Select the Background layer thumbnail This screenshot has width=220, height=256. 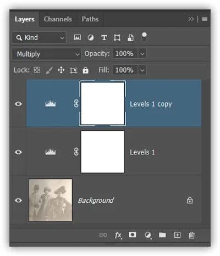pyautogui.click(x=51, y=200)
